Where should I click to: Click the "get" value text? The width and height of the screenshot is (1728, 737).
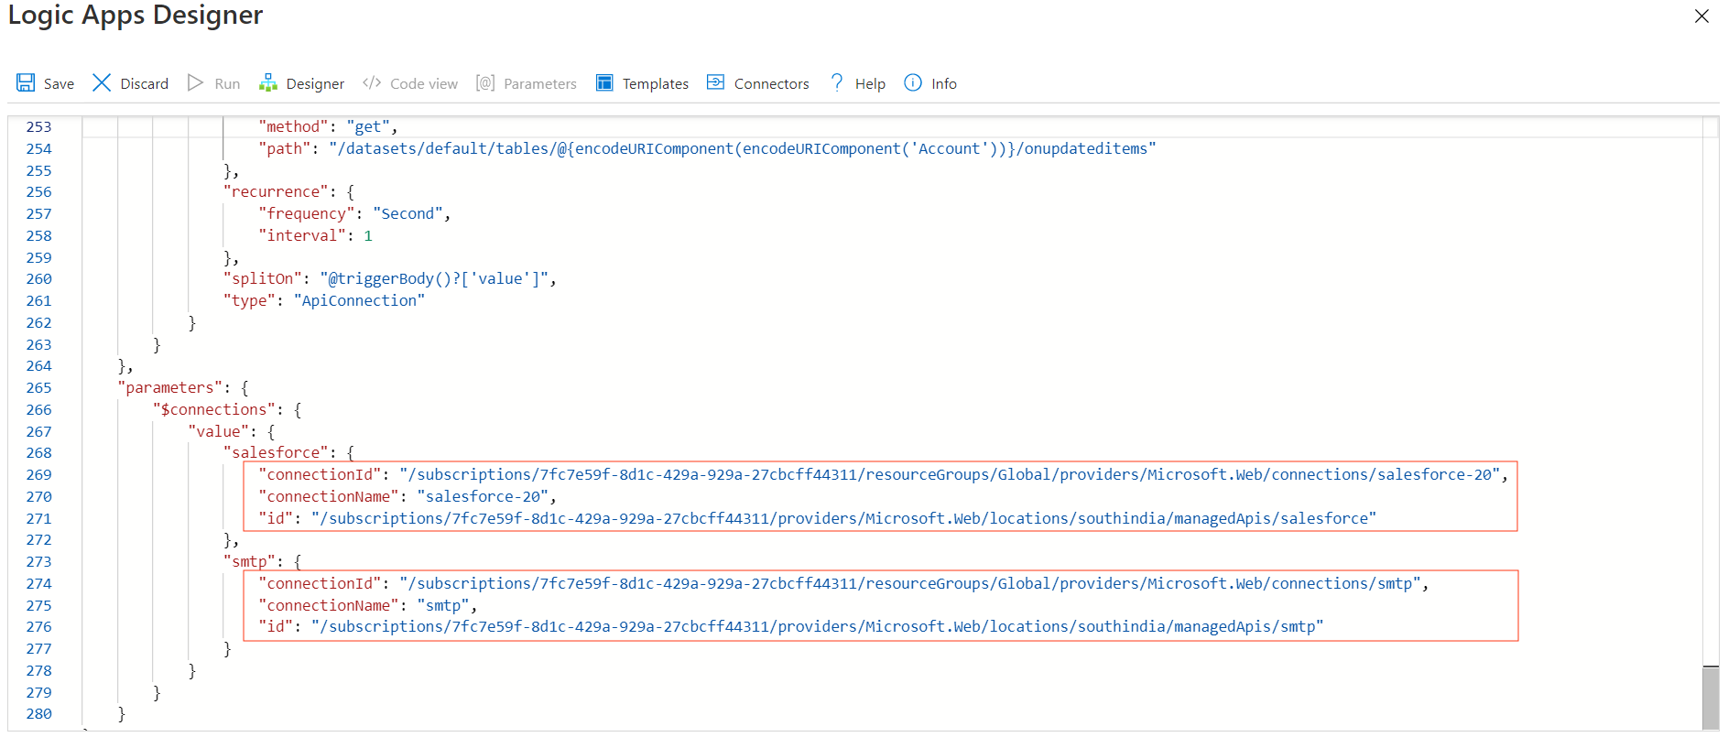[x=368, y=126]
